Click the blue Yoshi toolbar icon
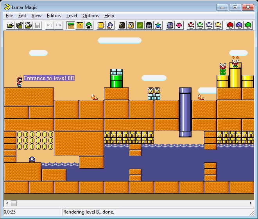Image resolution: width=258 pixels, height=219 pixels. 110,25
